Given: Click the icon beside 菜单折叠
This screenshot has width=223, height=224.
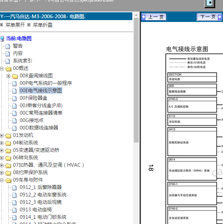Looking at the screenshot, I should (29, 25).
